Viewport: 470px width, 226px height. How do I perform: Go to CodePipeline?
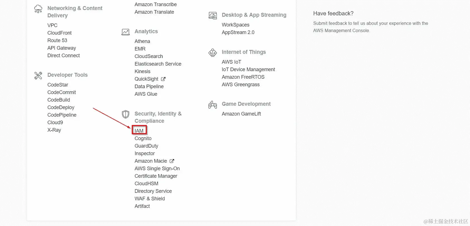62,115
